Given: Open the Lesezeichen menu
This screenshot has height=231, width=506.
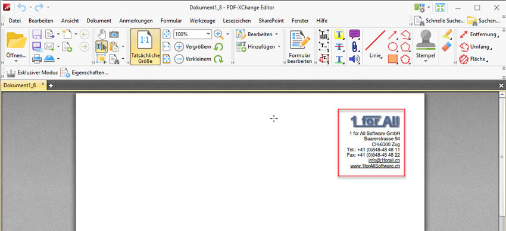Looking at the screenshot, I should point(237,21).
